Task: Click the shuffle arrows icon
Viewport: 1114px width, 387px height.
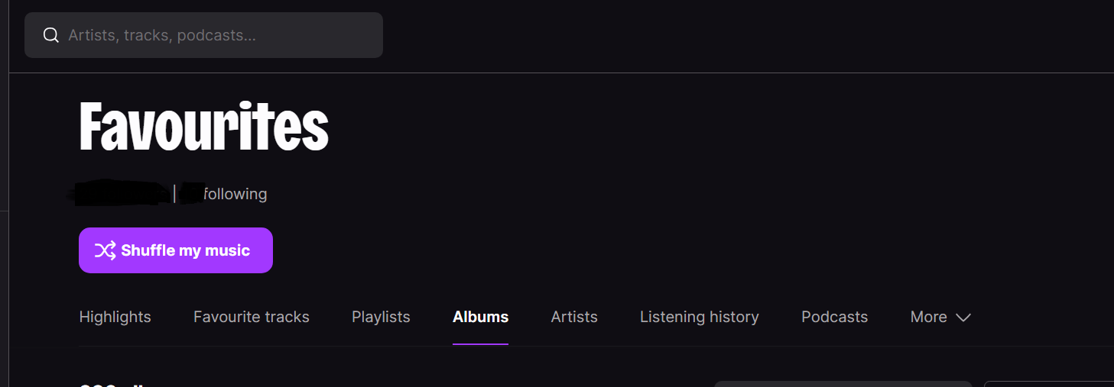Action: (x=105, y=250)
